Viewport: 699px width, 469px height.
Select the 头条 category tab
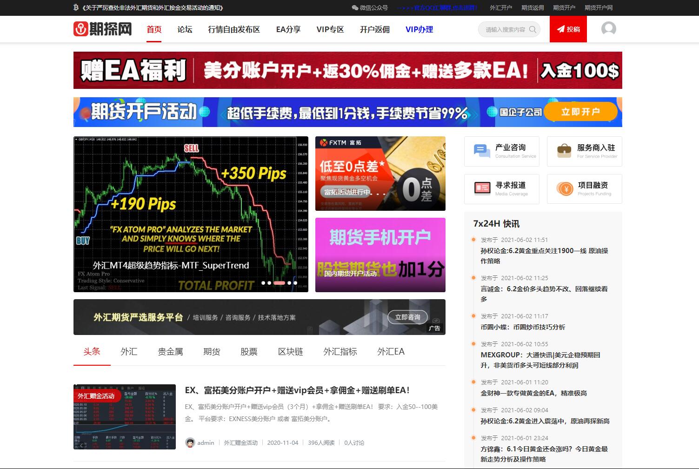click(x=92, y=351)
